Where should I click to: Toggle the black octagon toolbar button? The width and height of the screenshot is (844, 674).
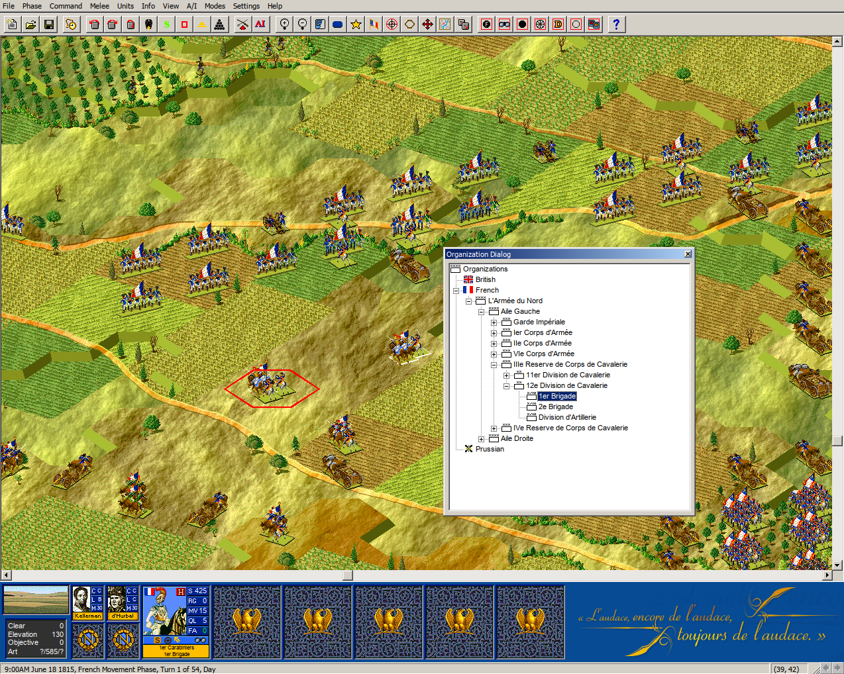(x=522, y=24)
